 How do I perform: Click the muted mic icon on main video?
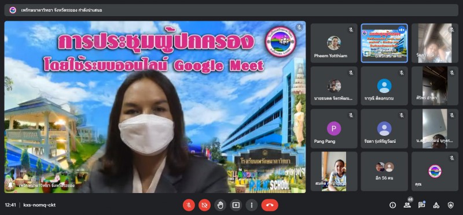[x=299, y=27]
